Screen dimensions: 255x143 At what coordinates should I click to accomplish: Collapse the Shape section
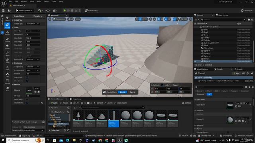13,27
